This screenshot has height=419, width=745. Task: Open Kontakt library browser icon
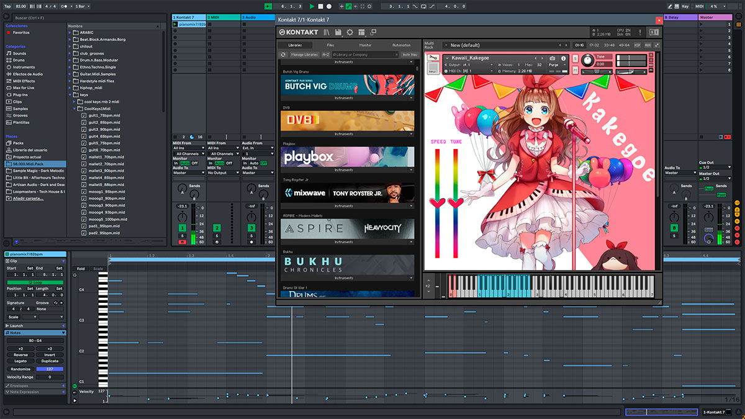pos(326,32)
